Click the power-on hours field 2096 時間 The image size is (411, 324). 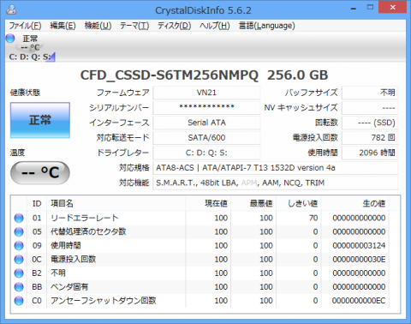370,153
